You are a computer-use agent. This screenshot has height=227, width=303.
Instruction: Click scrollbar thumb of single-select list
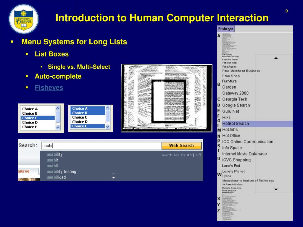(x=58, y=117)
